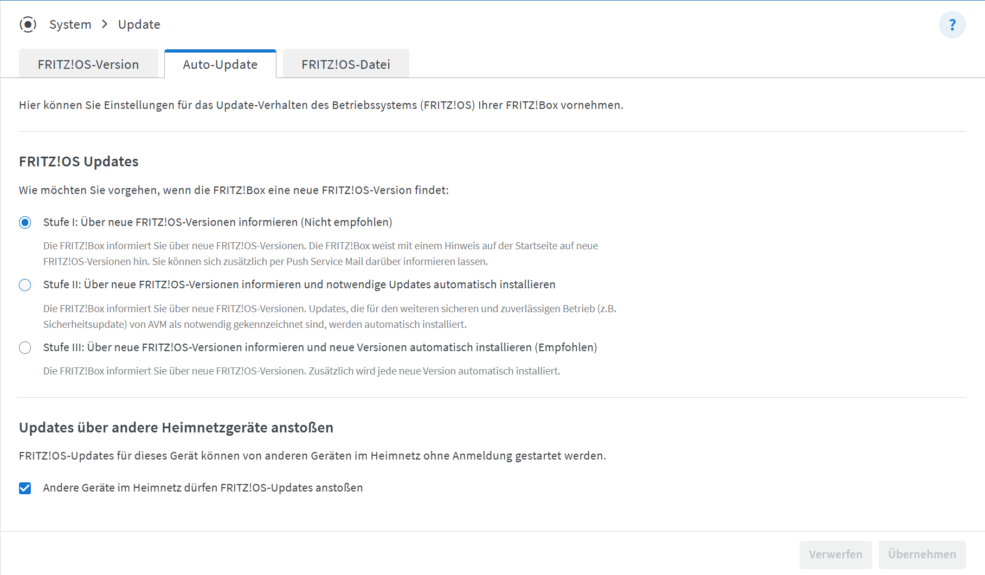Go to System in the breadcrumb
Image resolution: width=985 pixels, height=575 pixels.
click(x=70, y=24)
